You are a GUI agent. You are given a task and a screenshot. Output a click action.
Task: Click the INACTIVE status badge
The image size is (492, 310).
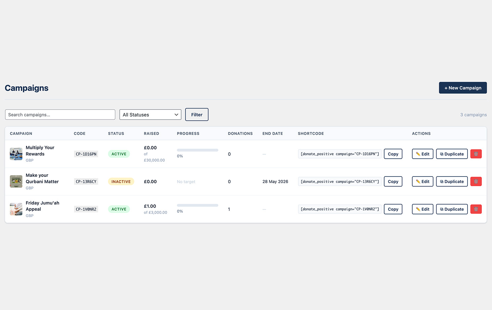click(121, 182)
